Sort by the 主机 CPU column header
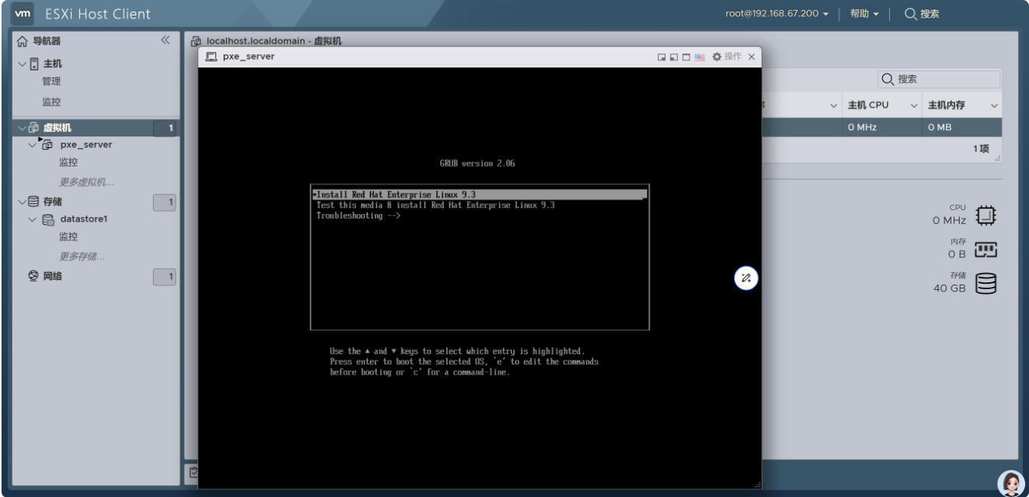Viewport: 1029px width, 497px height. (867, 105)
